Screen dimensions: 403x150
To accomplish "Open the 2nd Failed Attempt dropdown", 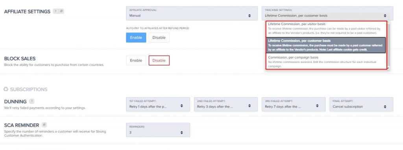I will (x=226, y=104).
